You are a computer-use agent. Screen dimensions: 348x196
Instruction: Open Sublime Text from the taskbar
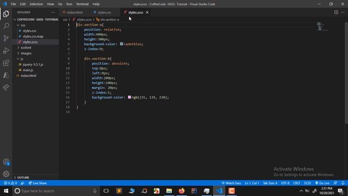point(119,191)
